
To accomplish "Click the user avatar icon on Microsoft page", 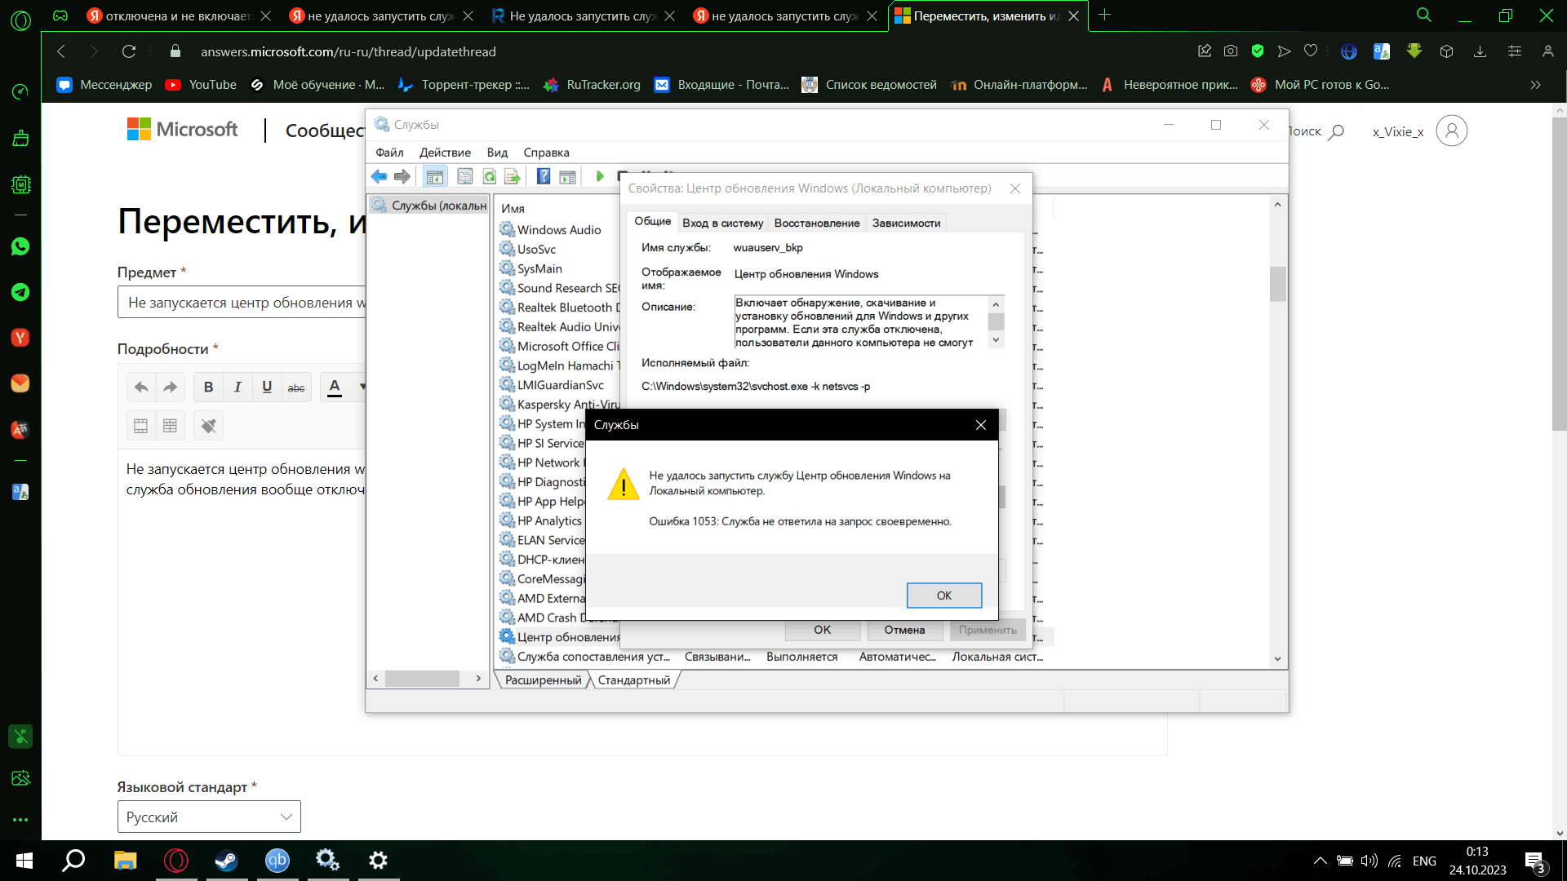I will click(x=1451, y=131).
